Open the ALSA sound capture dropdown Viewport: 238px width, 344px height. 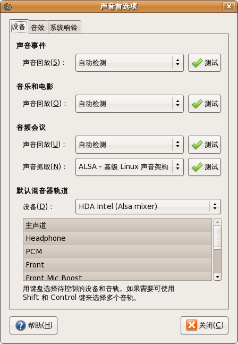[130, 167]
